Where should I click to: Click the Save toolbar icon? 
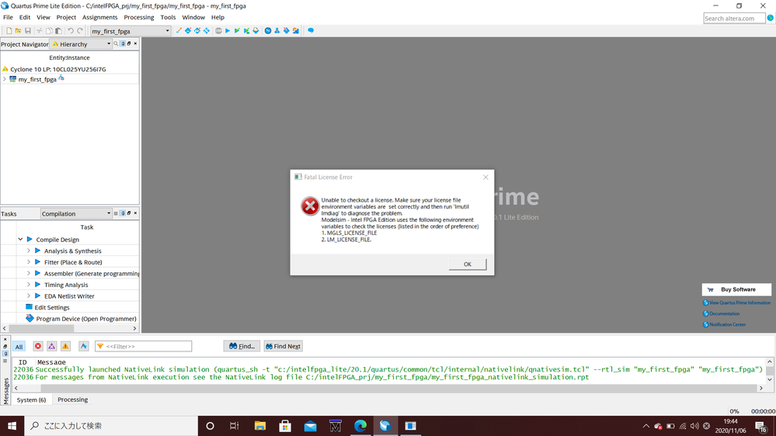[28, 31]
